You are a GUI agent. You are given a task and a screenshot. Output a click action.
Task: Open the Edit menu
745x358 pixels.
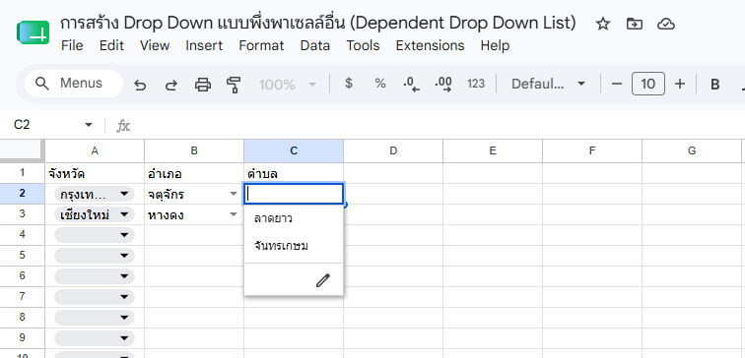[x=111, y=45]
